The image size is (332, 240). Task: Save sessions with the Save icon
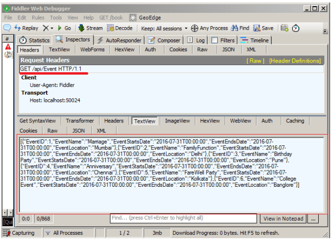(x=264, y=28)
